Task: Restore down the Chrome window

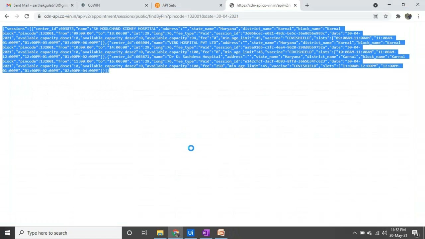Action: (x=403, y=5)
